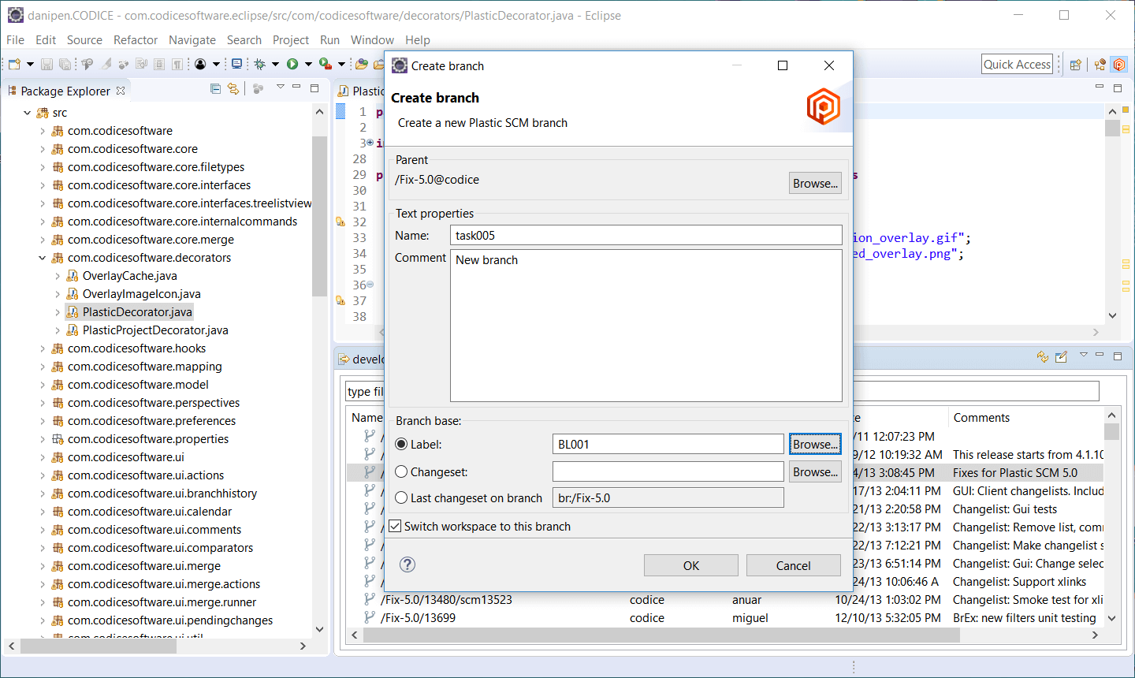Image resolution: width=1135 pixels, height=678 pixels.
Task: Click OK to create the branch
Action: click(x=690, y=565)
